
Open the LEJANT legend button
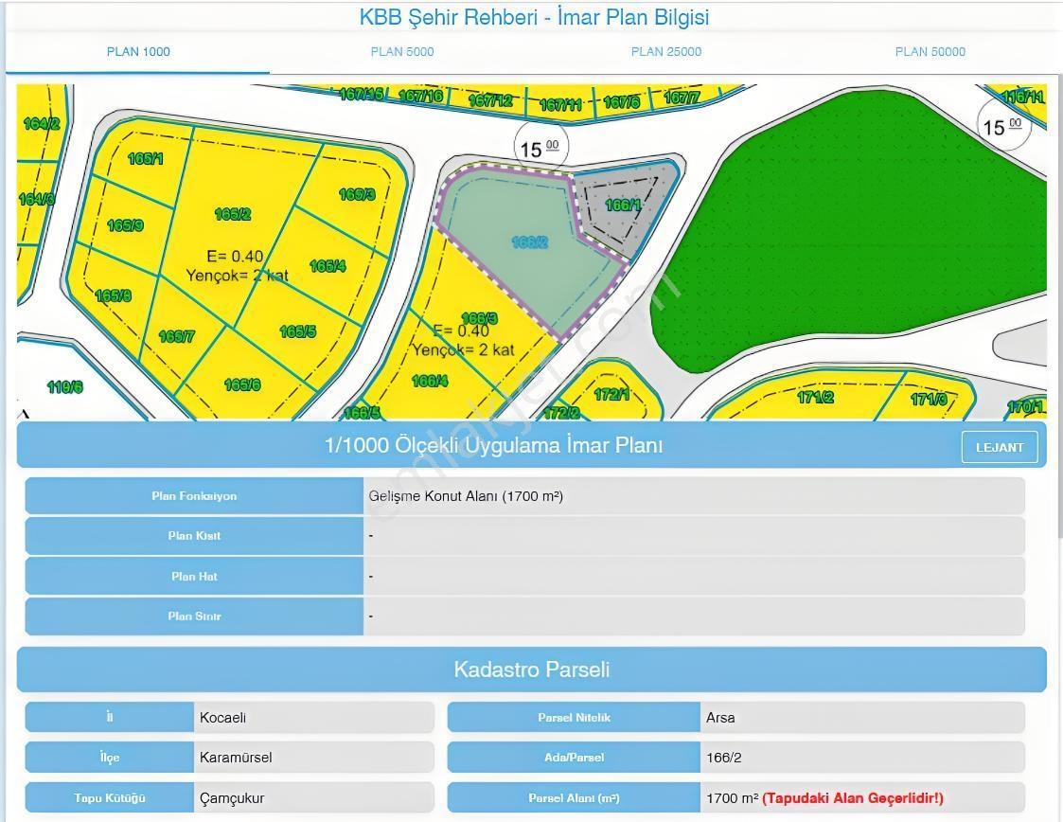pyautogui.click(x=1000, y=447)
